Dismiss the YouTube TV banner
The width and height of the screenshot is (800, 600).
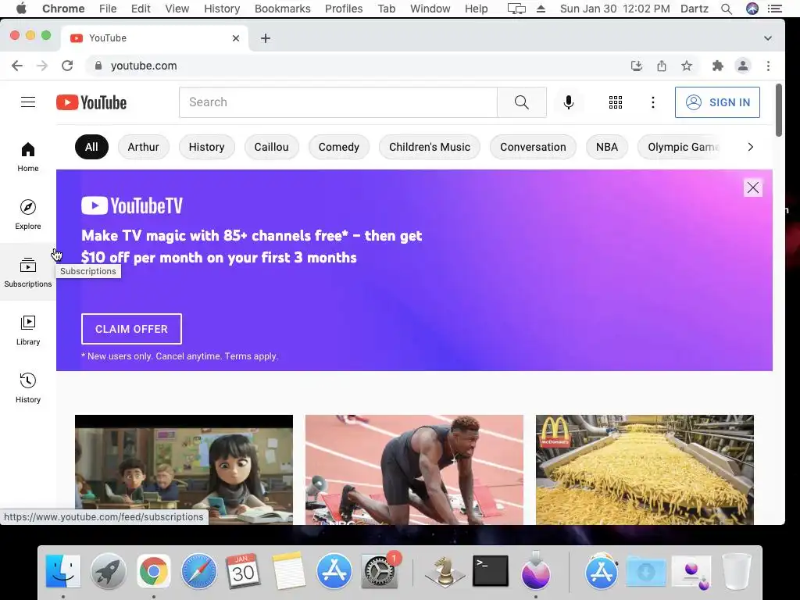752,187
